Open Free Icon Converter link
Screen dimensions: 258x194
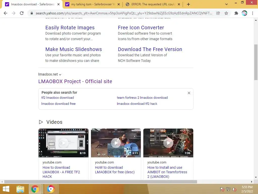click(x=141, y=28)
